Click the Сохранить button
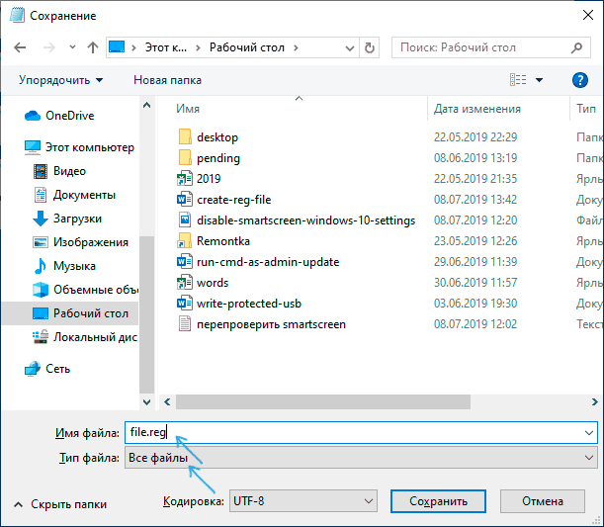 [x=438, y=501]
